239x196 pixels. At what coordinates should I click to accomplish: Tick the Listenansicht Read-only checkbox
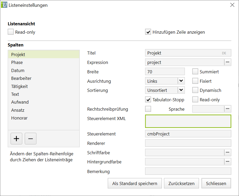coord(11,32)
